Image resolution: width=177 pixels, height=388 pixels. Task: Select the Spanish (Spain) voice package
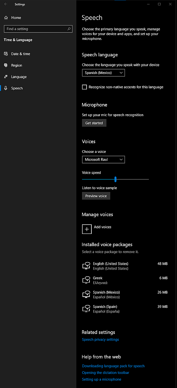[x=125, y=309]
